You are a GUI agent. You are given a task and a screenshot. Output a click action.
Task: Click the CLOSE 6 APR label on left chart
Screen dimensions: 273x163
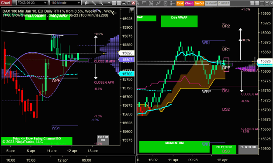[x=104, y=82]
